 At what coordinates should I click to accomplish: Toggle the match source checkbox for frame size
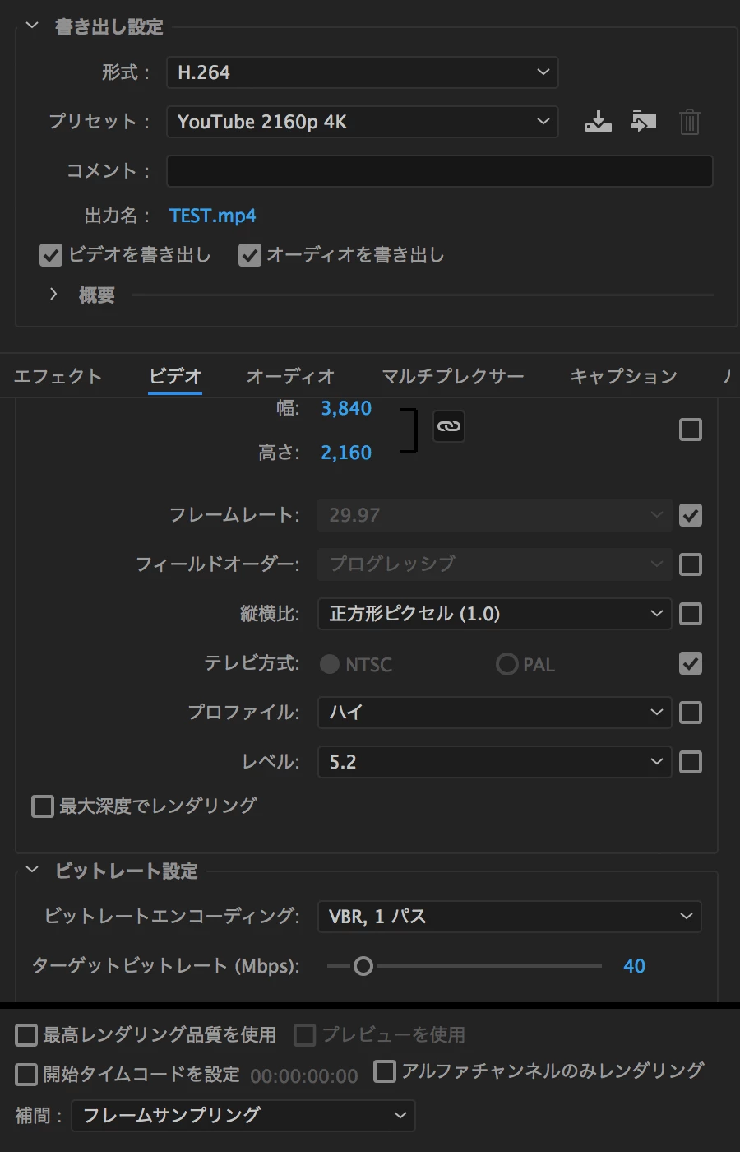[x=691, y=430]
